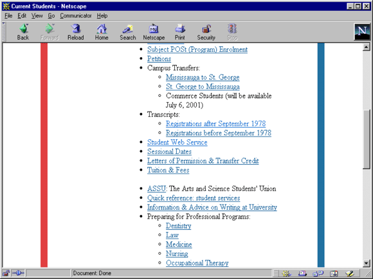The image size is (373, 279).
Task: Open the Edit menu
Action: click(x=22, y=15)
